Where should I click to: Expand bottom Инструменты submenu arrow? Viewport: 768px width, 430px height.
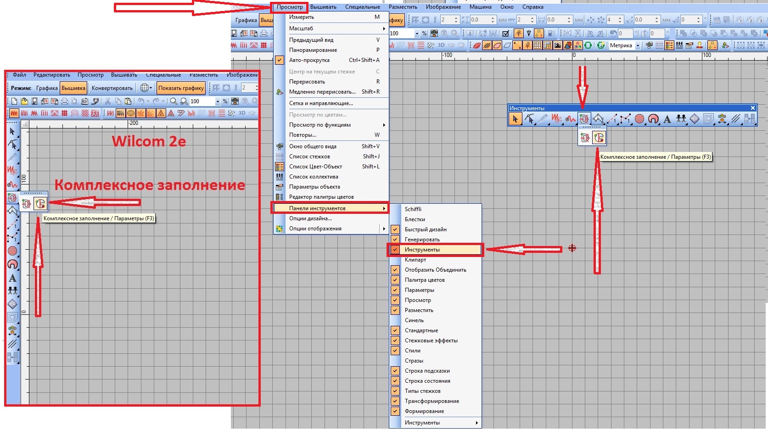pyautogui.click(x=476, y=423)
